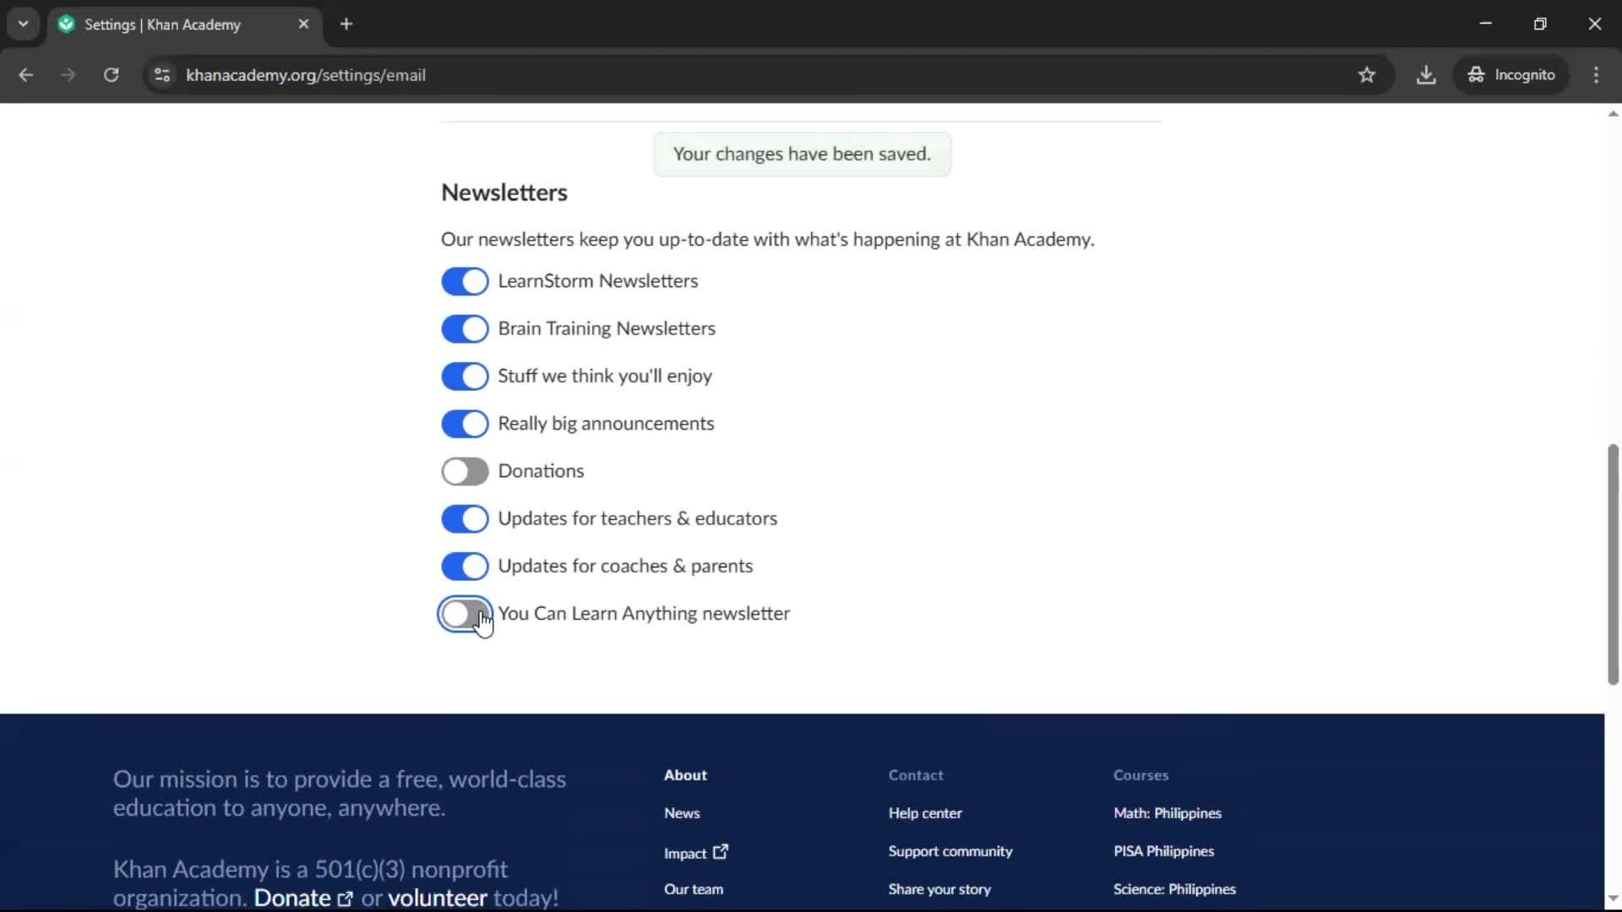
Task: Toggle Really big announcements switch
Action: 465,424
